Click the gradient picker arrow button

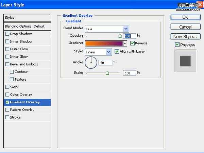125,44
